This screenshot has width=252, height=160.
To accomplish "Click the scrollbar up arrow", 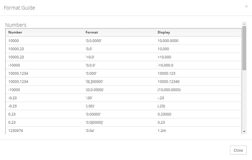I will [244, 24].
